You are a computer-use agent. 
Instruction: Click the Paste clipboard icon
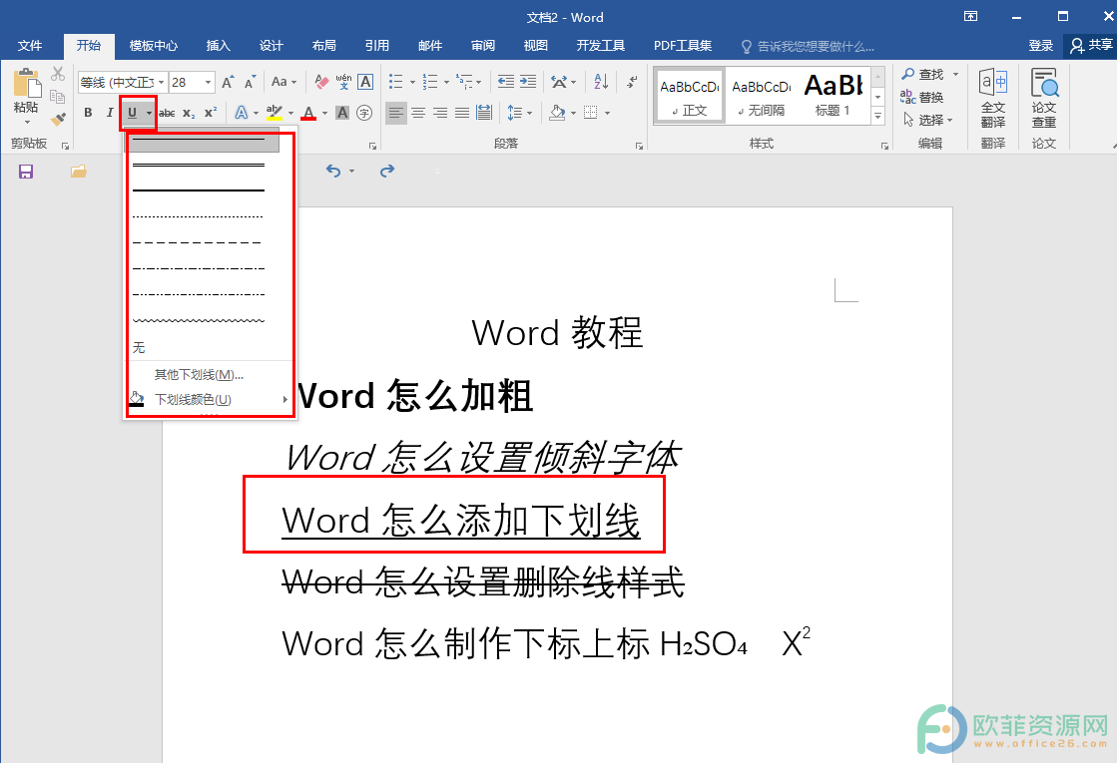tap(27, 83)
